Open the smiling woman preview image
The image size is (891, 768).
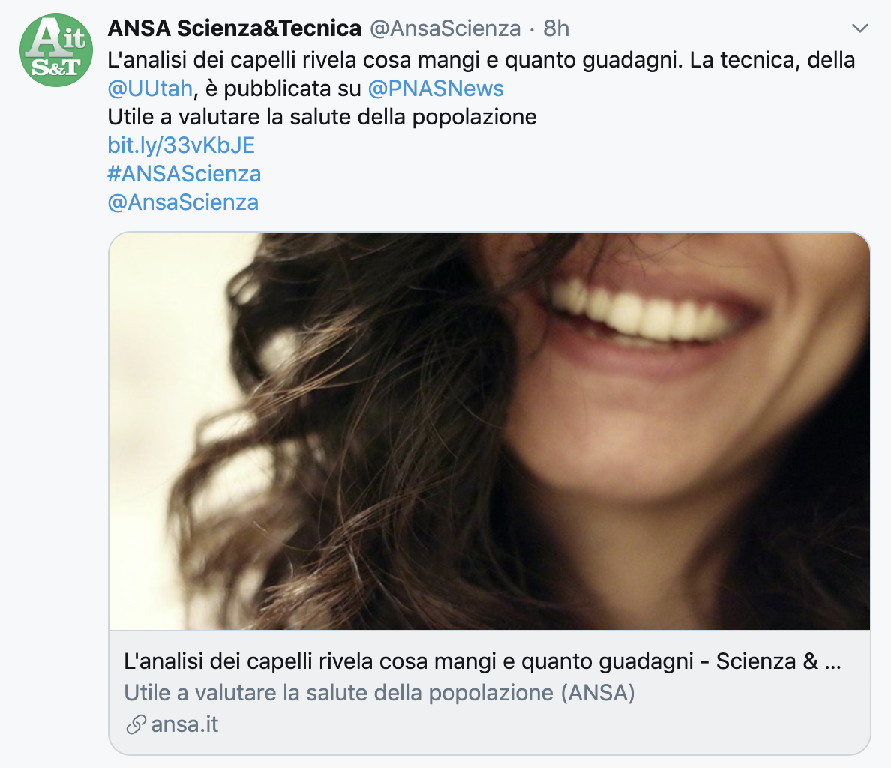point(489,431)
